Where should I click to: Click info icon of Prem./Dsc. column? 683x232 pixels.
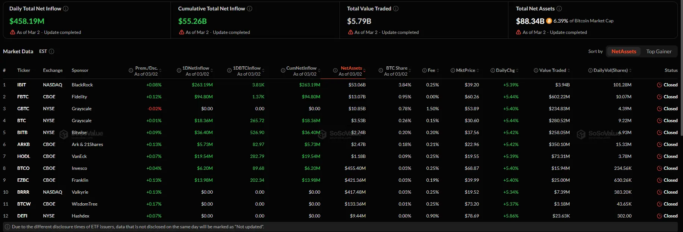pos(131,70)
